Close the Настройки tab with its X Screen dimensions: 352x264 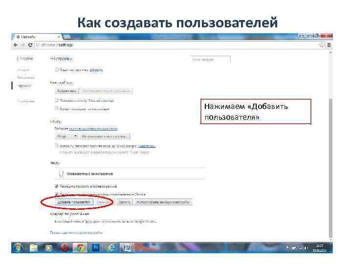pyautogui.click(x=59, y=37)
